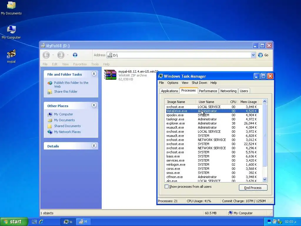The height and width of the screenshot is (226, 301).
Task: Click the Task Manager title bar icon
Action: (x=160, y=76)
